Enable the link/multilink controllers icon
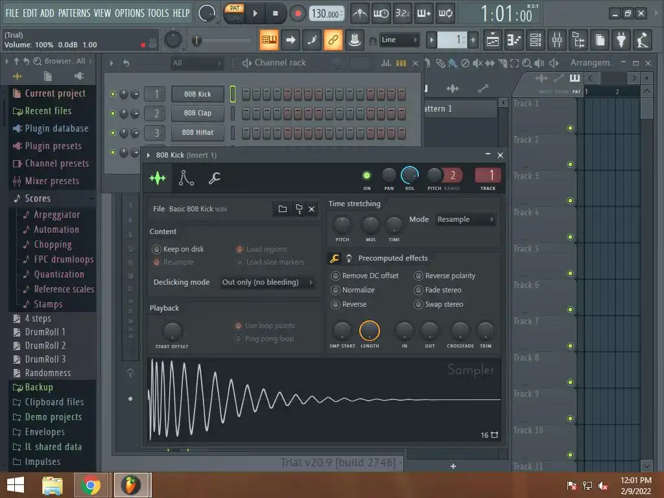The image size is (664, 498). (333, 40)
